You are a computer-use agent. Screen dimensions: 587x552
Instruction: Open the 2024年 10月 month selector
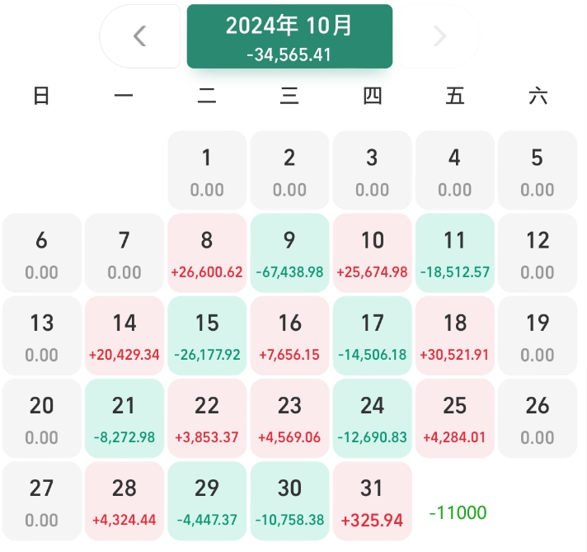point(289,36)
